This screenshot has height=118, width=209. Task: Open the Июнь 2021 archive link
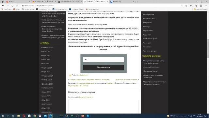[x=46, y=60]
